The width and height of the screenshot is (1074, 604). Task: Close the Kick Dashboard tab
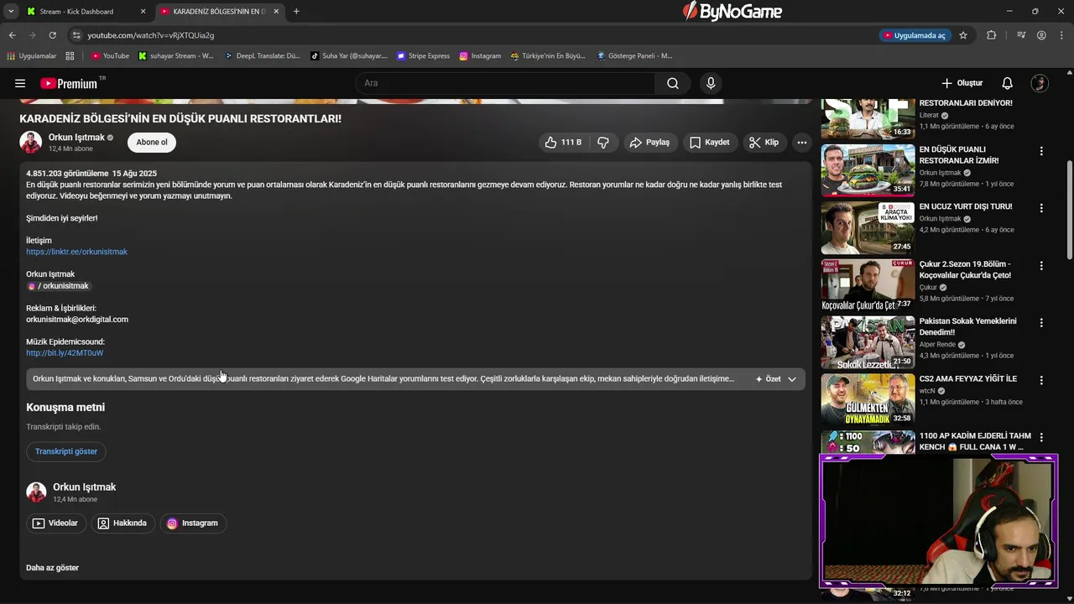[x=143, y=12]
